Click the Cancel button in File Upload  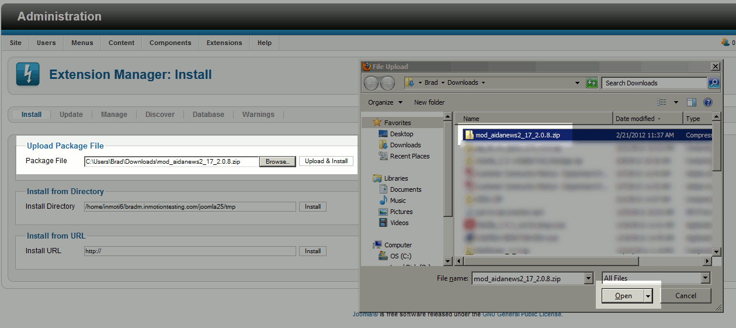686,296
